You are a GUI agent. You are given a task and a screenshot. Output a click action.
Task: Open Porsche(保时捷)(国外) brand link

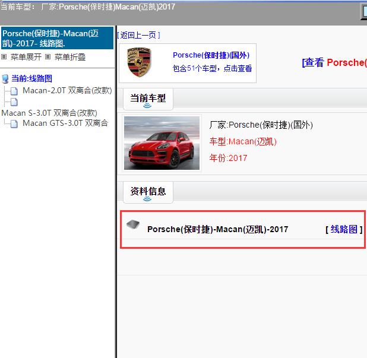pyautogui.click(x=211, y=55)
